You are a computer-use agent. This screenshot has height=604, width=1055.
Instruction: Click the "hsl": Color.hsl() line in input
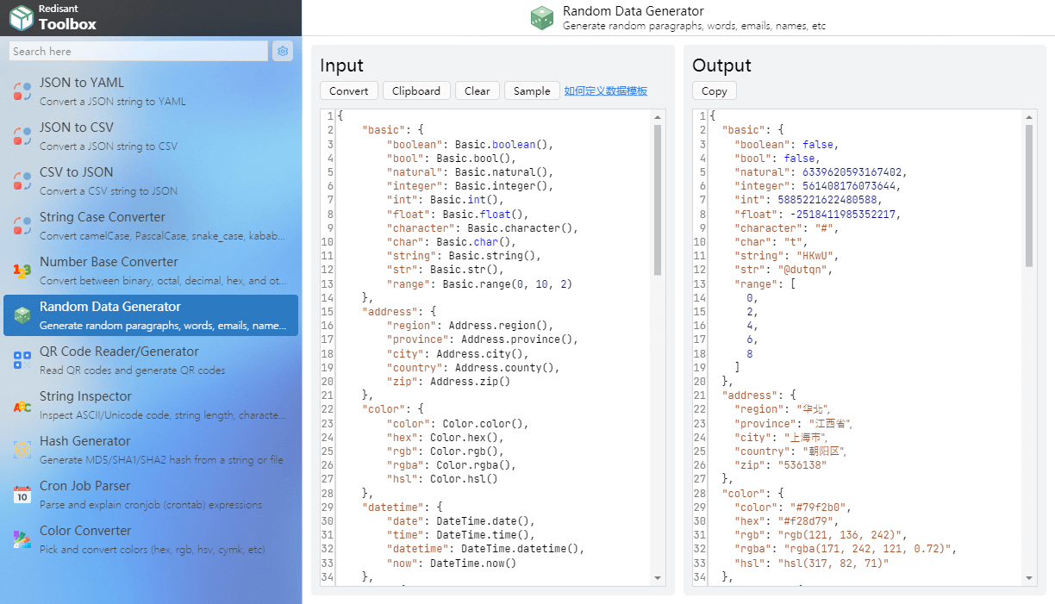click(442, 478)
